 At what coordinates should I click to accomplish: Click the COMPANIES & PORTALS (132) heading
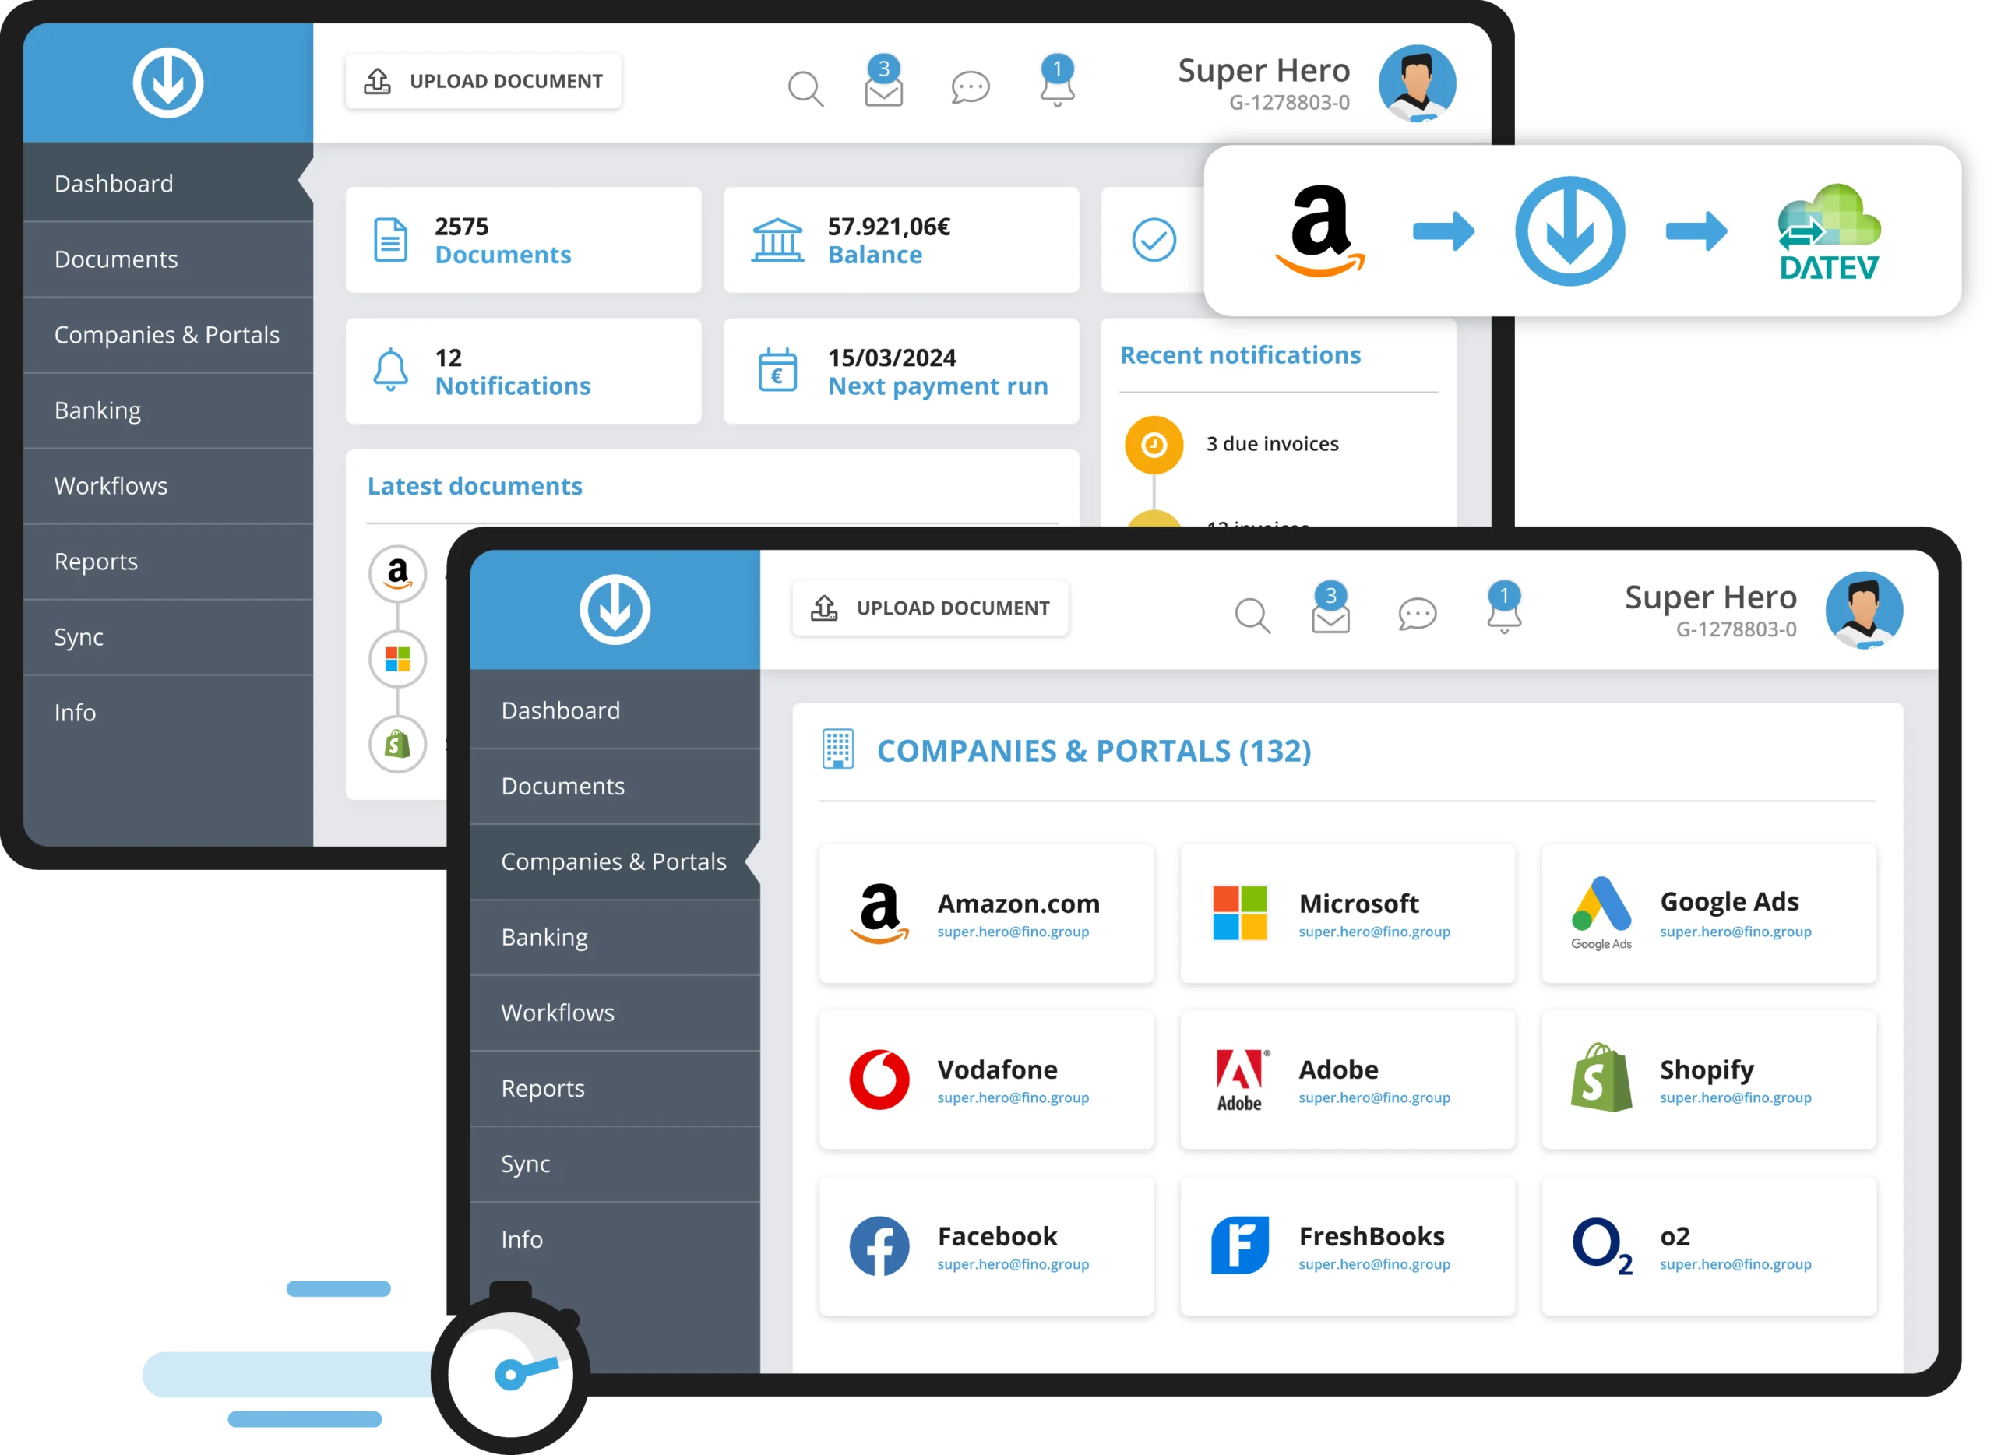[1093, 750]
